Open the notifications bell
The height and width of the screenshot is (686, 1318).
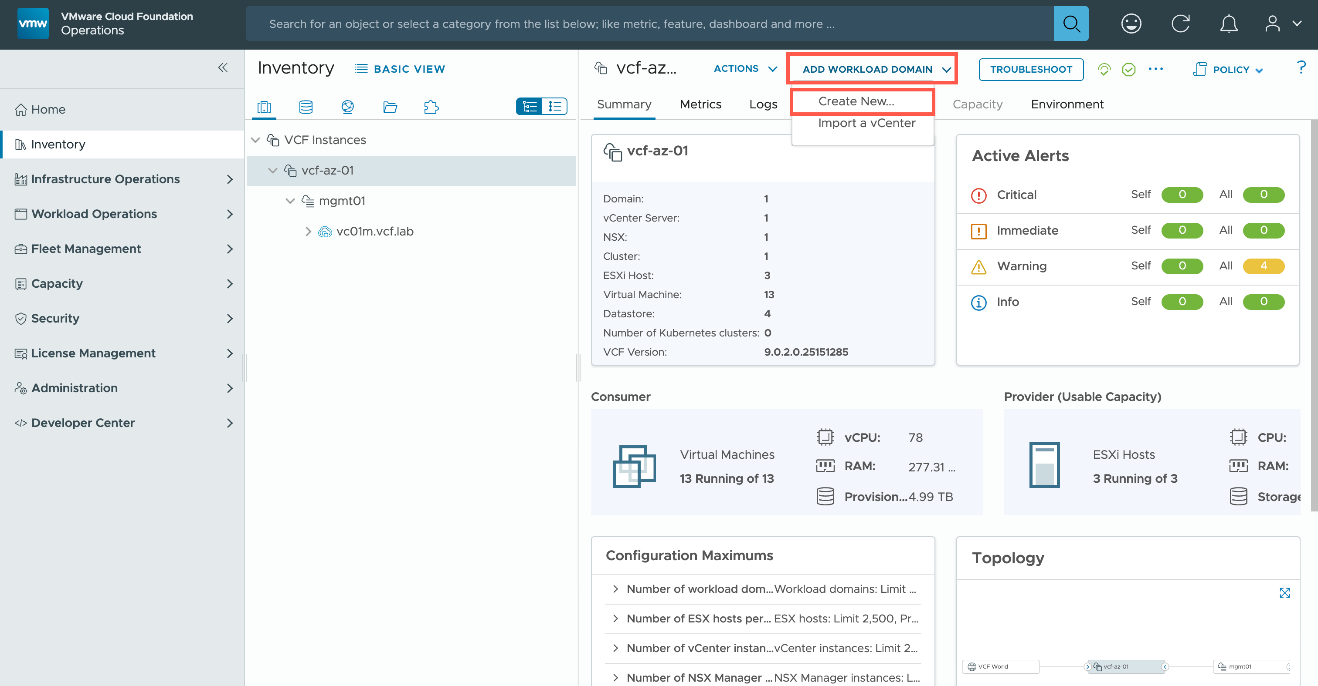point(1229,24)
